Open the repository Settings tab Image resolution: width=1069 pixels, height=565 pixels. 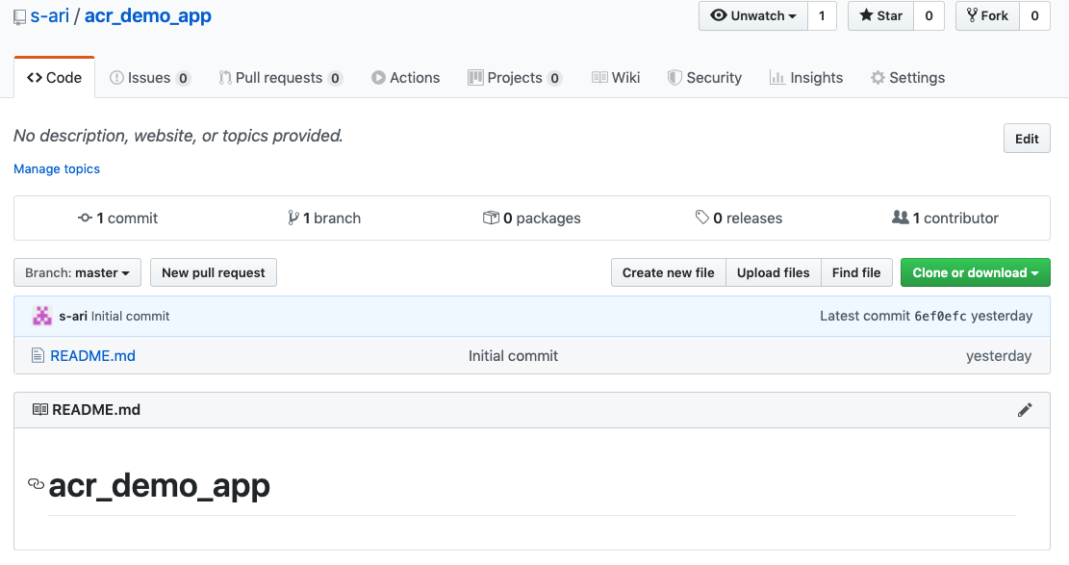(907, 78)
